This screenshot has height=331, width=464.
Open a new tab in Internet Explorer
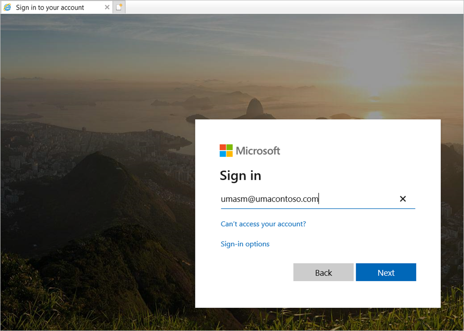click(119, 7)
